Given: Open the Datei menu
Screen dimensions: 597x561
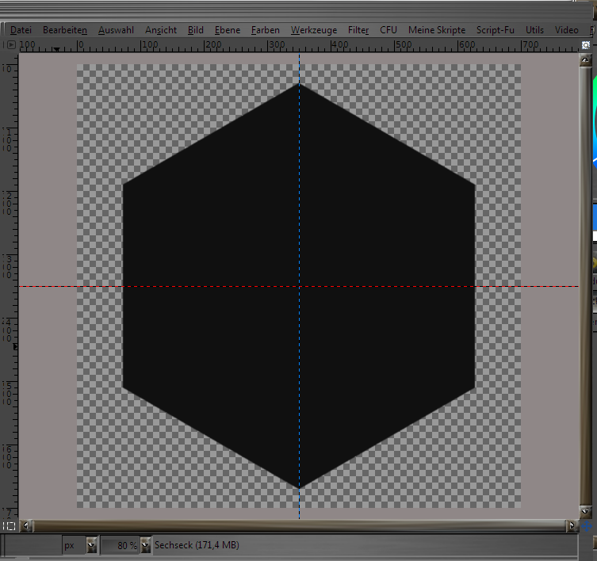Looking at the screenshot, I should pos(21,30).
